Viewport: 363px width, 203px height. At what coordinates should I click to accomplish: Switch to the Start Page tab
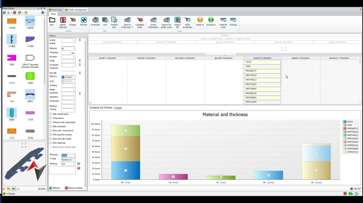56,9
